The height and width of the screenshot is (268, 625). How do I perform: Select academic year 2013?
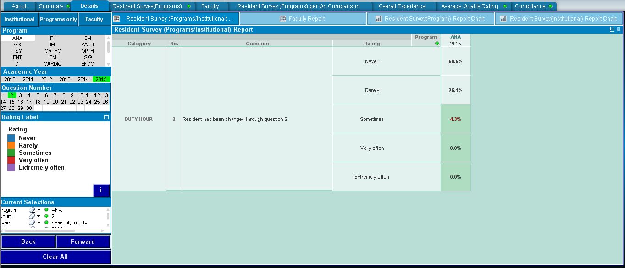(x=65, y=79)
